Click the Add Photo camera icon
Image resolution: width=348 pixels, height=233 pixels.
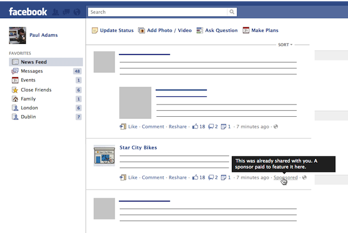pos(141,31)
